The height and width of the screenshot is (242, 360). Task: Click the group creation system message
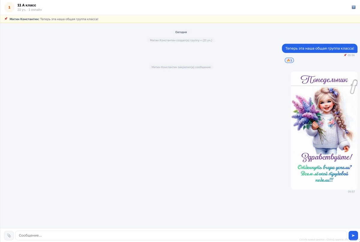click(x=181, y=40)
